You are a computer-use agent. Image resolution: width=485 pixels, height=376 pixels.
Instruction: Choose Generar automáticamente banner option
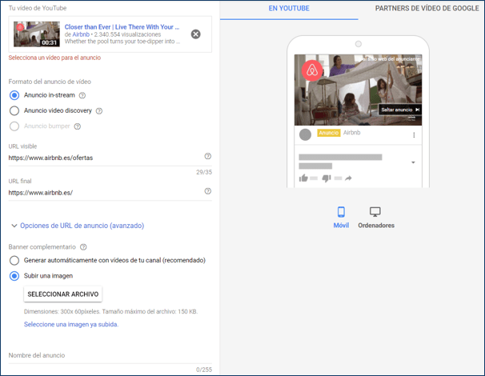(x=14, y=260)
